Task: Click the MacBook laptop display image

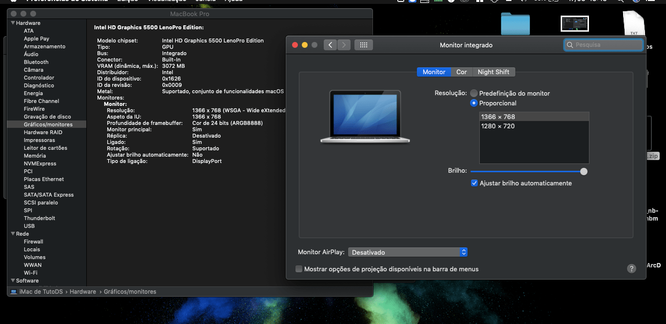Action: pos(365,116)
